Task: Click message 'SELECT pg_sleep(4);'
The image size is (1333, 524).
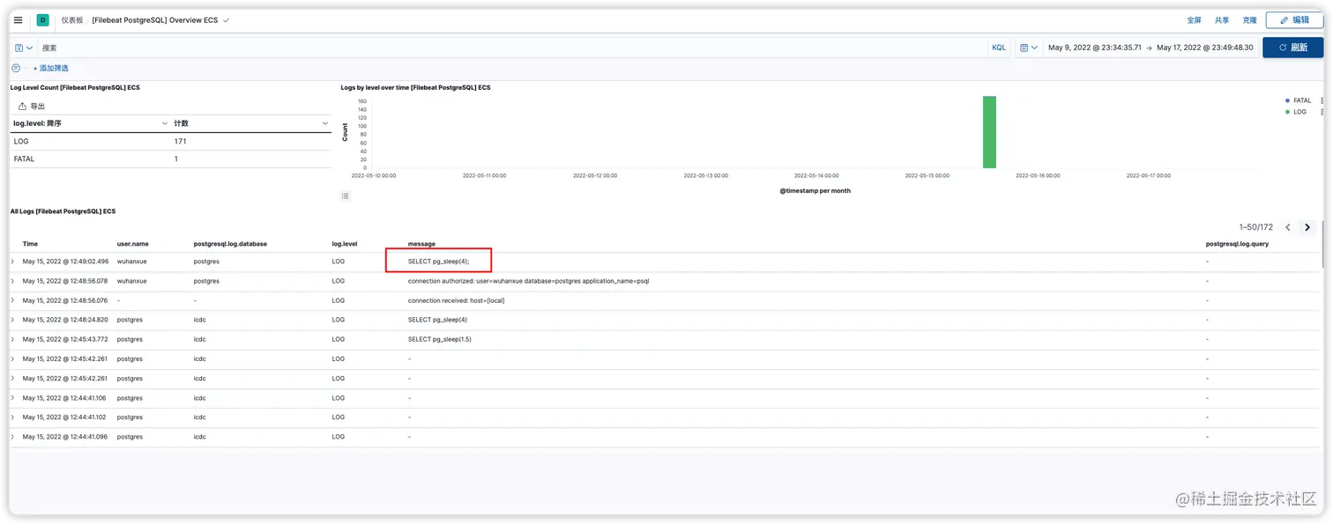Action: click(x=438, y=262)
